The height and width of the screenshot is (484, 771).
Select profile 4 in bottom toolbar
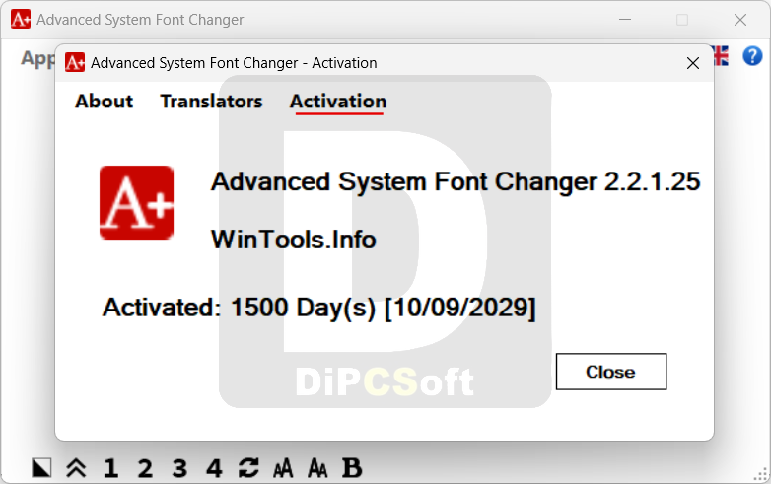[x=214, y=468]
